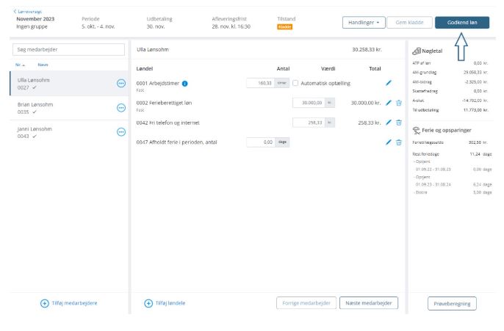The height and width of the screenshot is (331, 504).
Task: Edit the 0042 Fri telefon og internet row
Action: click(x=389, y=123)
